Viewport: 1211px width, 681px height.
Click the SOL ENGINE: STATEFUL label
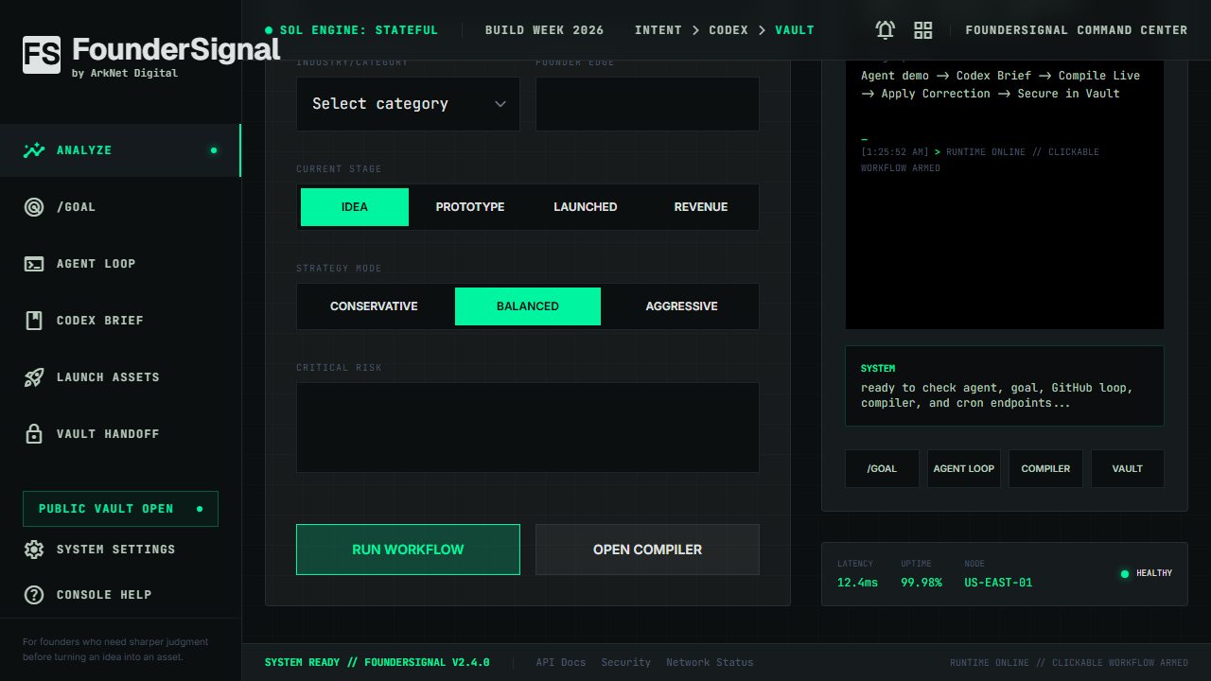360,30
